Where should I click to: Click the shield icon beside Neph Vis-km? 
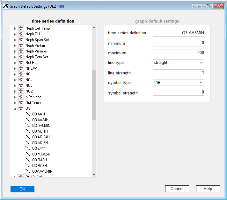[x=21, y=45]
